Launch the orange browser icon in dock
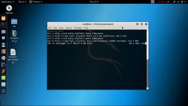Image resolution: width=188 pixels, height=106 pixels. coord(3,18)
